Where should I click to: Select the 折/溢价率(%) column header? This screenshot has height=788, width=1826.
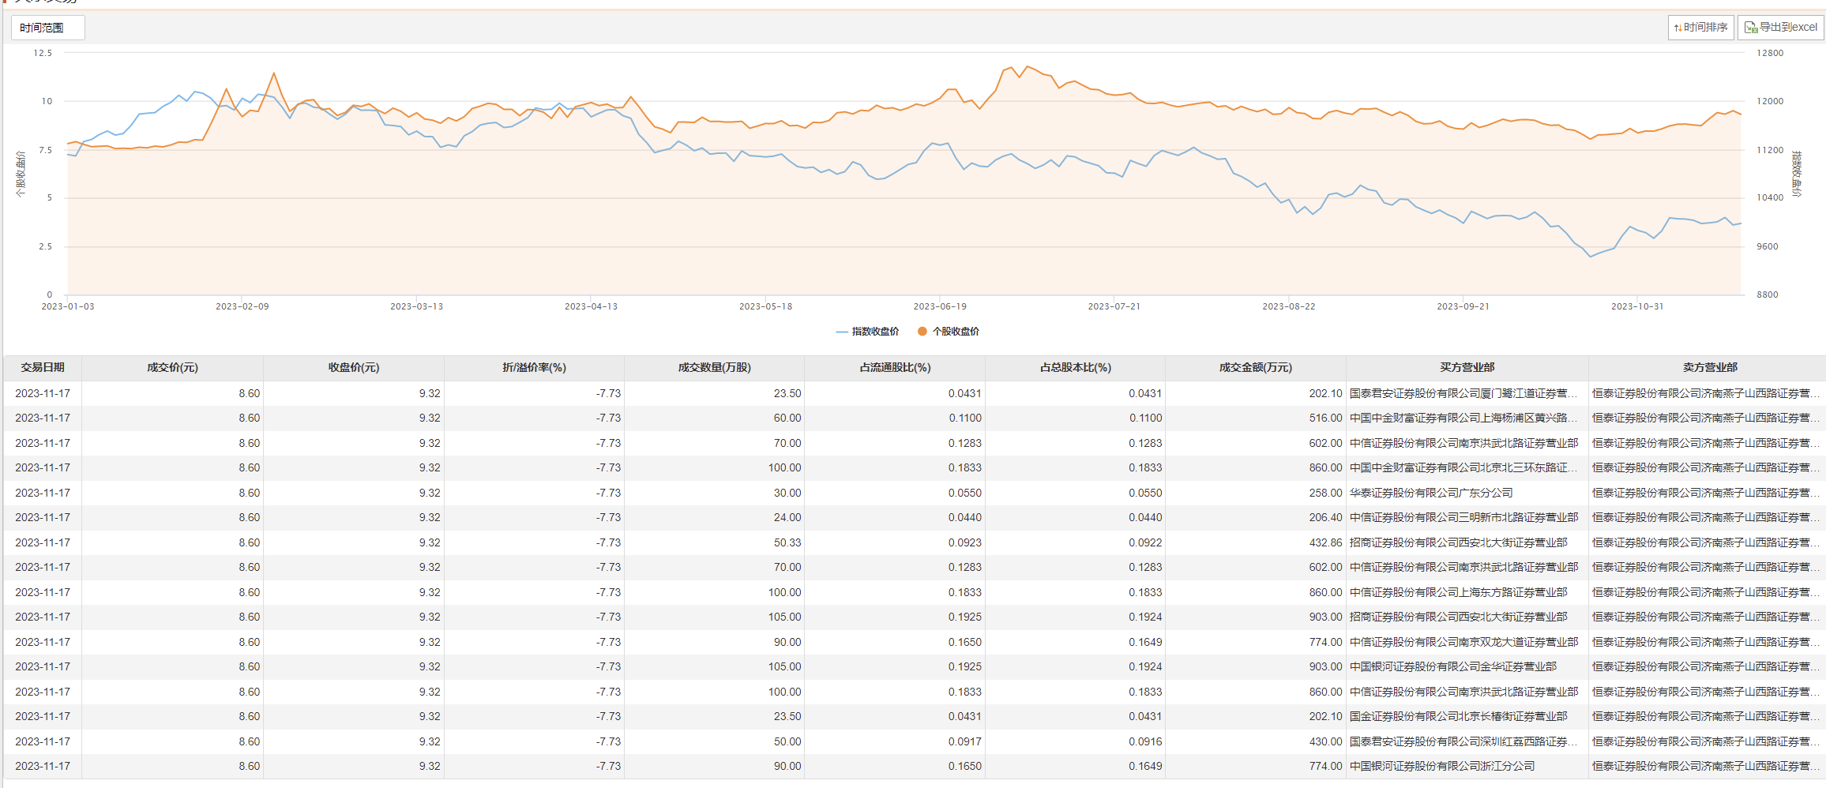point(534,368)
